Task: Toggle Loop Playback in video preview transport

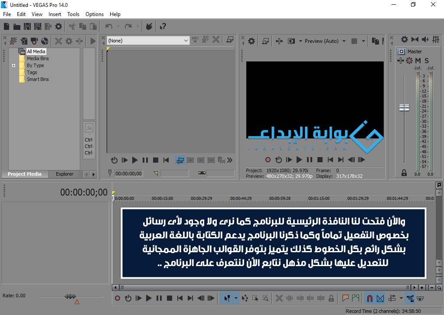Action: [x=279, y=160]
